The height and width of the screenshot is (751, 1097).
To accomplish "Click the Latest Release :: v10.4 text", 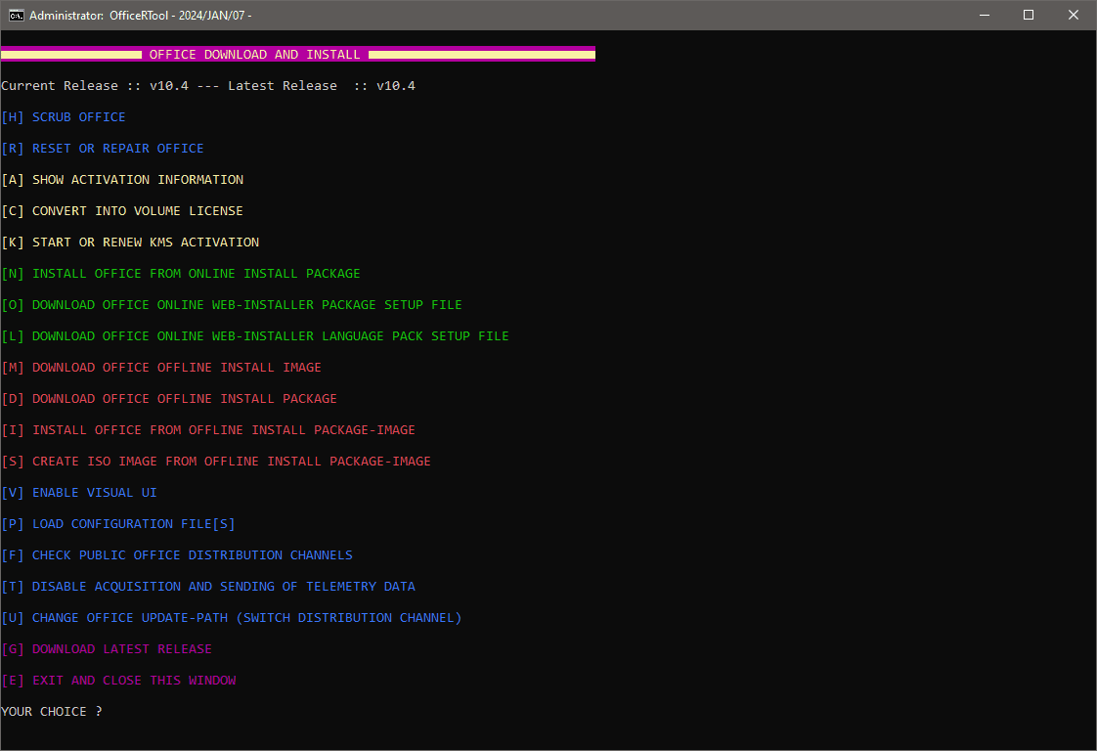I will [322, 86].
